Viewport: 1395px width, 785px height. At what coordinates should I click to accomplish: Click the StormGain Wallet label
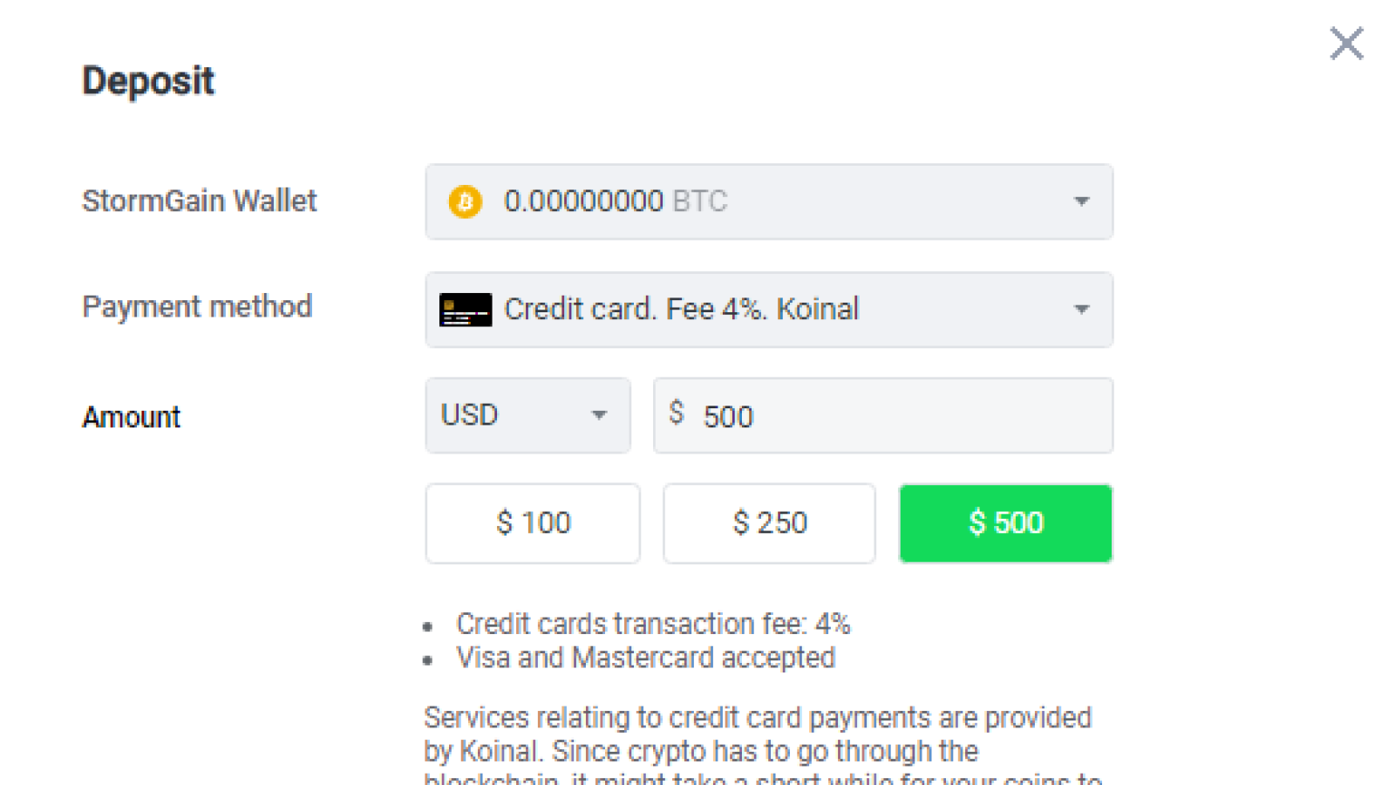click(200, 201)
